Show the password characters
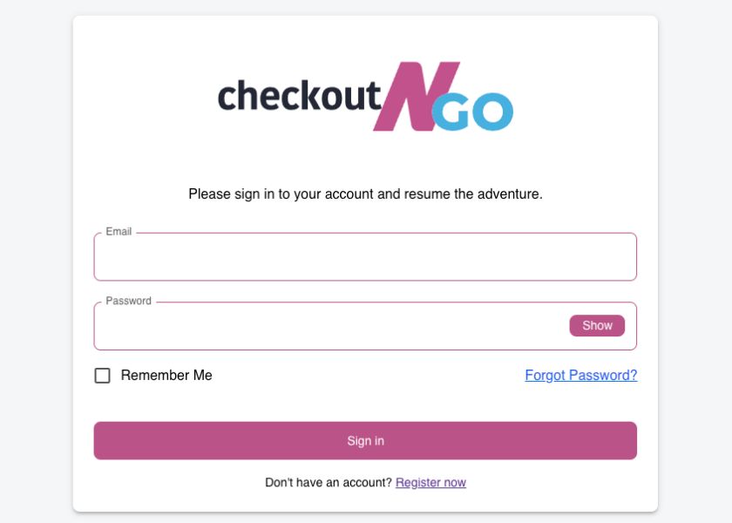 [597, 325]
